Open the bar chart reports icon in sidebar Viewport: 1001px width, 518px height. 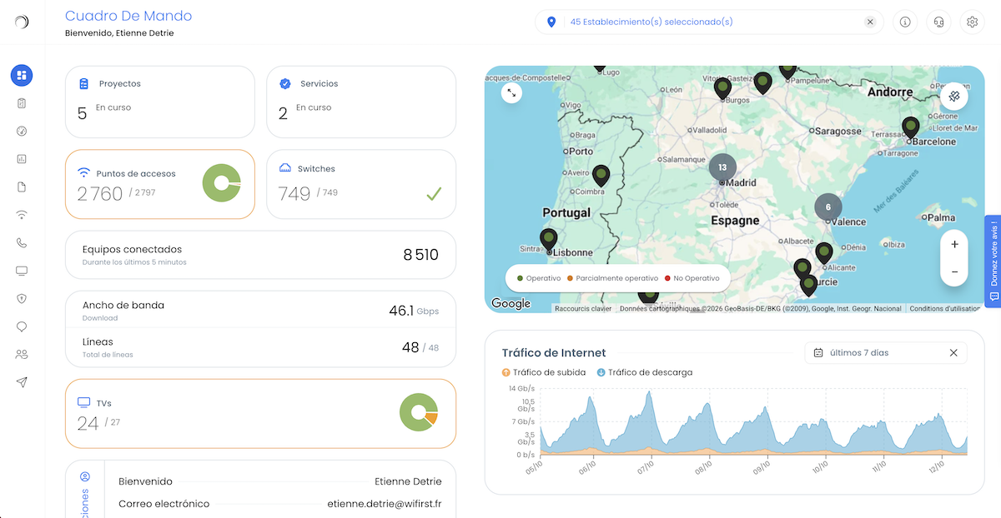point(22,159)
